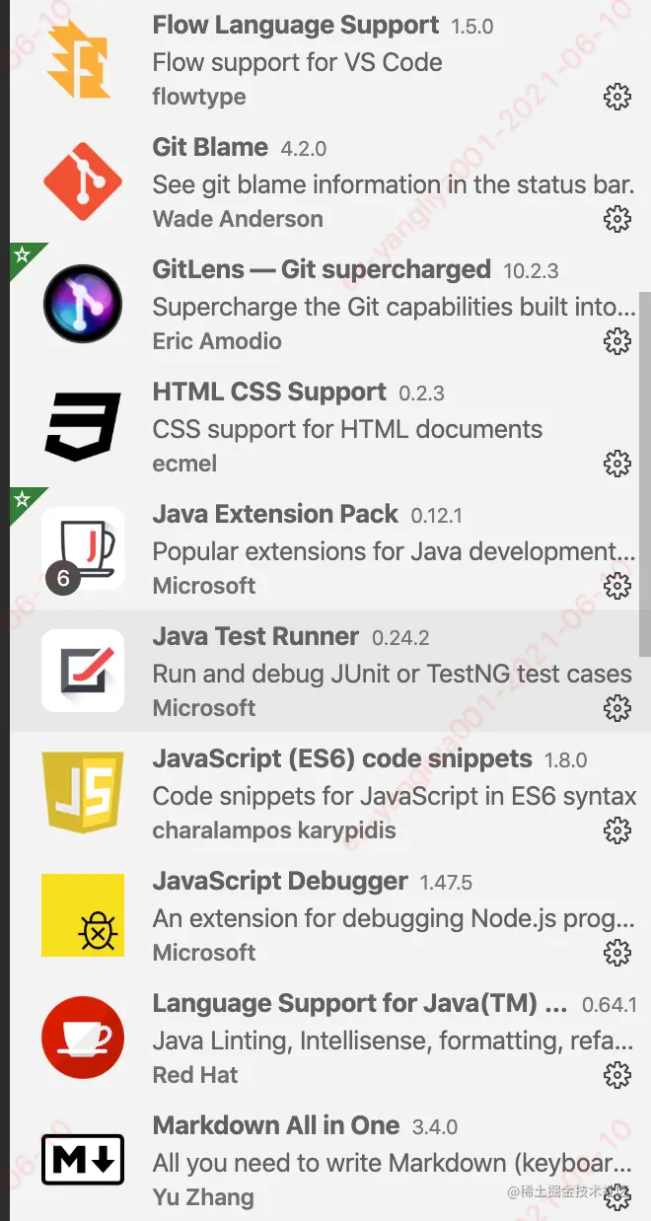Click Microsoft under Java Extension Pack
The height and width of the screenshot is (1221, 651).
click(204, 586)
